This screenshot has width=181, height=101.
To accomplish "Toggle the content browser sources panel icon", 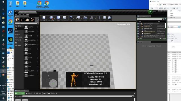I will coord(16,97).
